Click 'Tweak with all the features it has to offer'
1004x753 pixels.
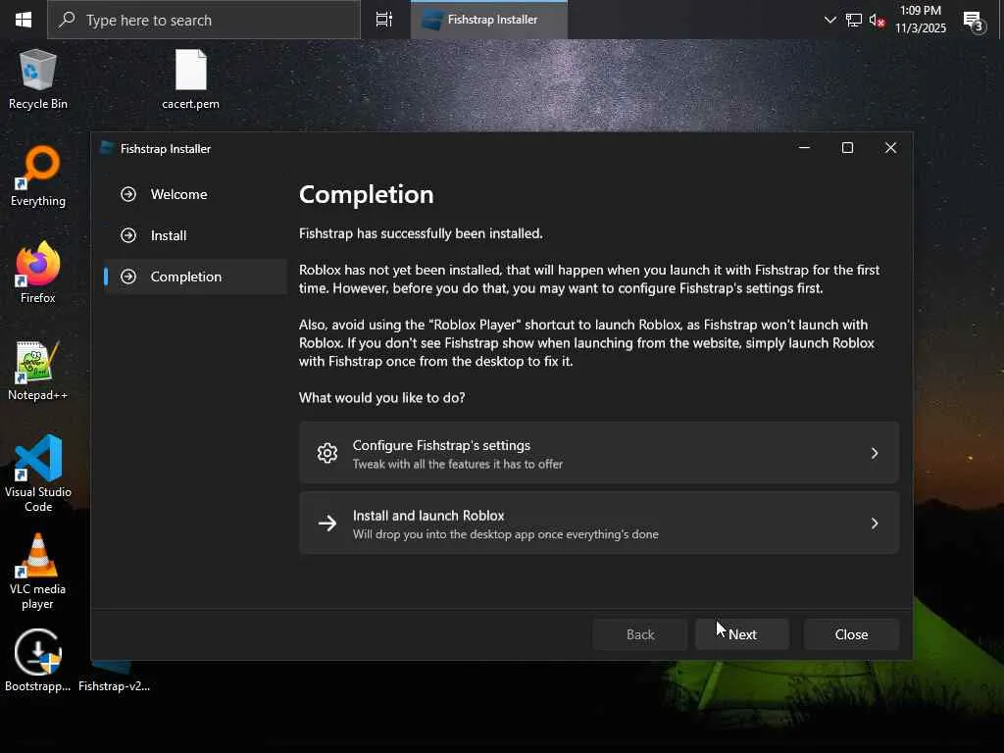coord(458,464)
